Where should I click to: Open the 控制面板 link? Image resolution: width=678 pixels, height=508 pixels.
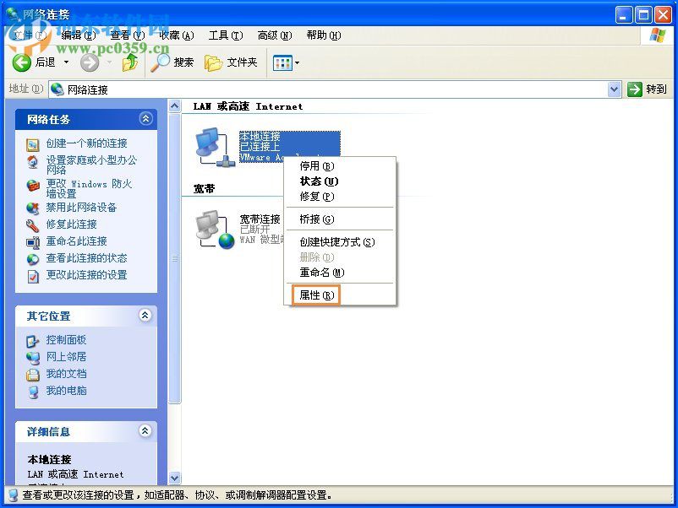click(x=66, y=340)
